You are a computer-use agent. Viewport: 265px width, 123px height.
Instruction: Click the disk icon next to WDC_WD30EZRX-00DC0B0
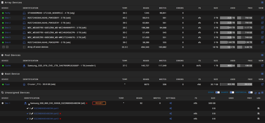(x=24, y=38)
